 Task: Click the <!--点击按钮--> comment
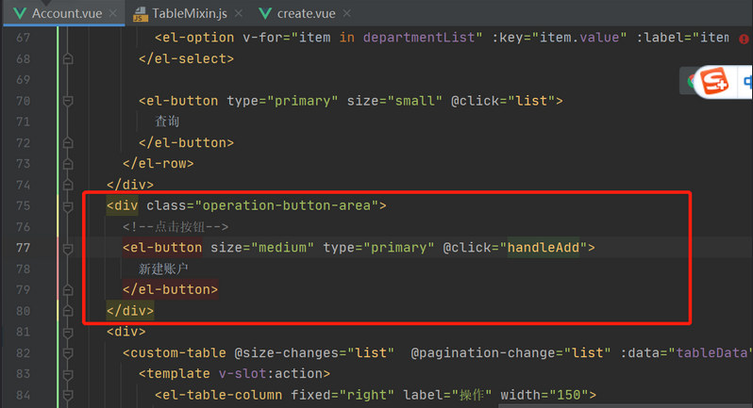point(176,226)
